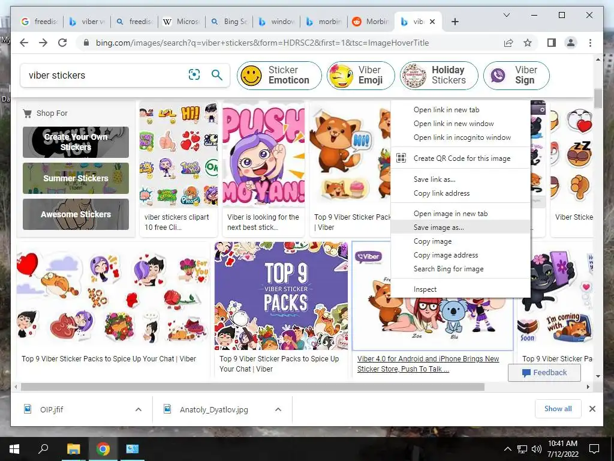Open Chrome's three-dot menu

(x=590, y=43)
